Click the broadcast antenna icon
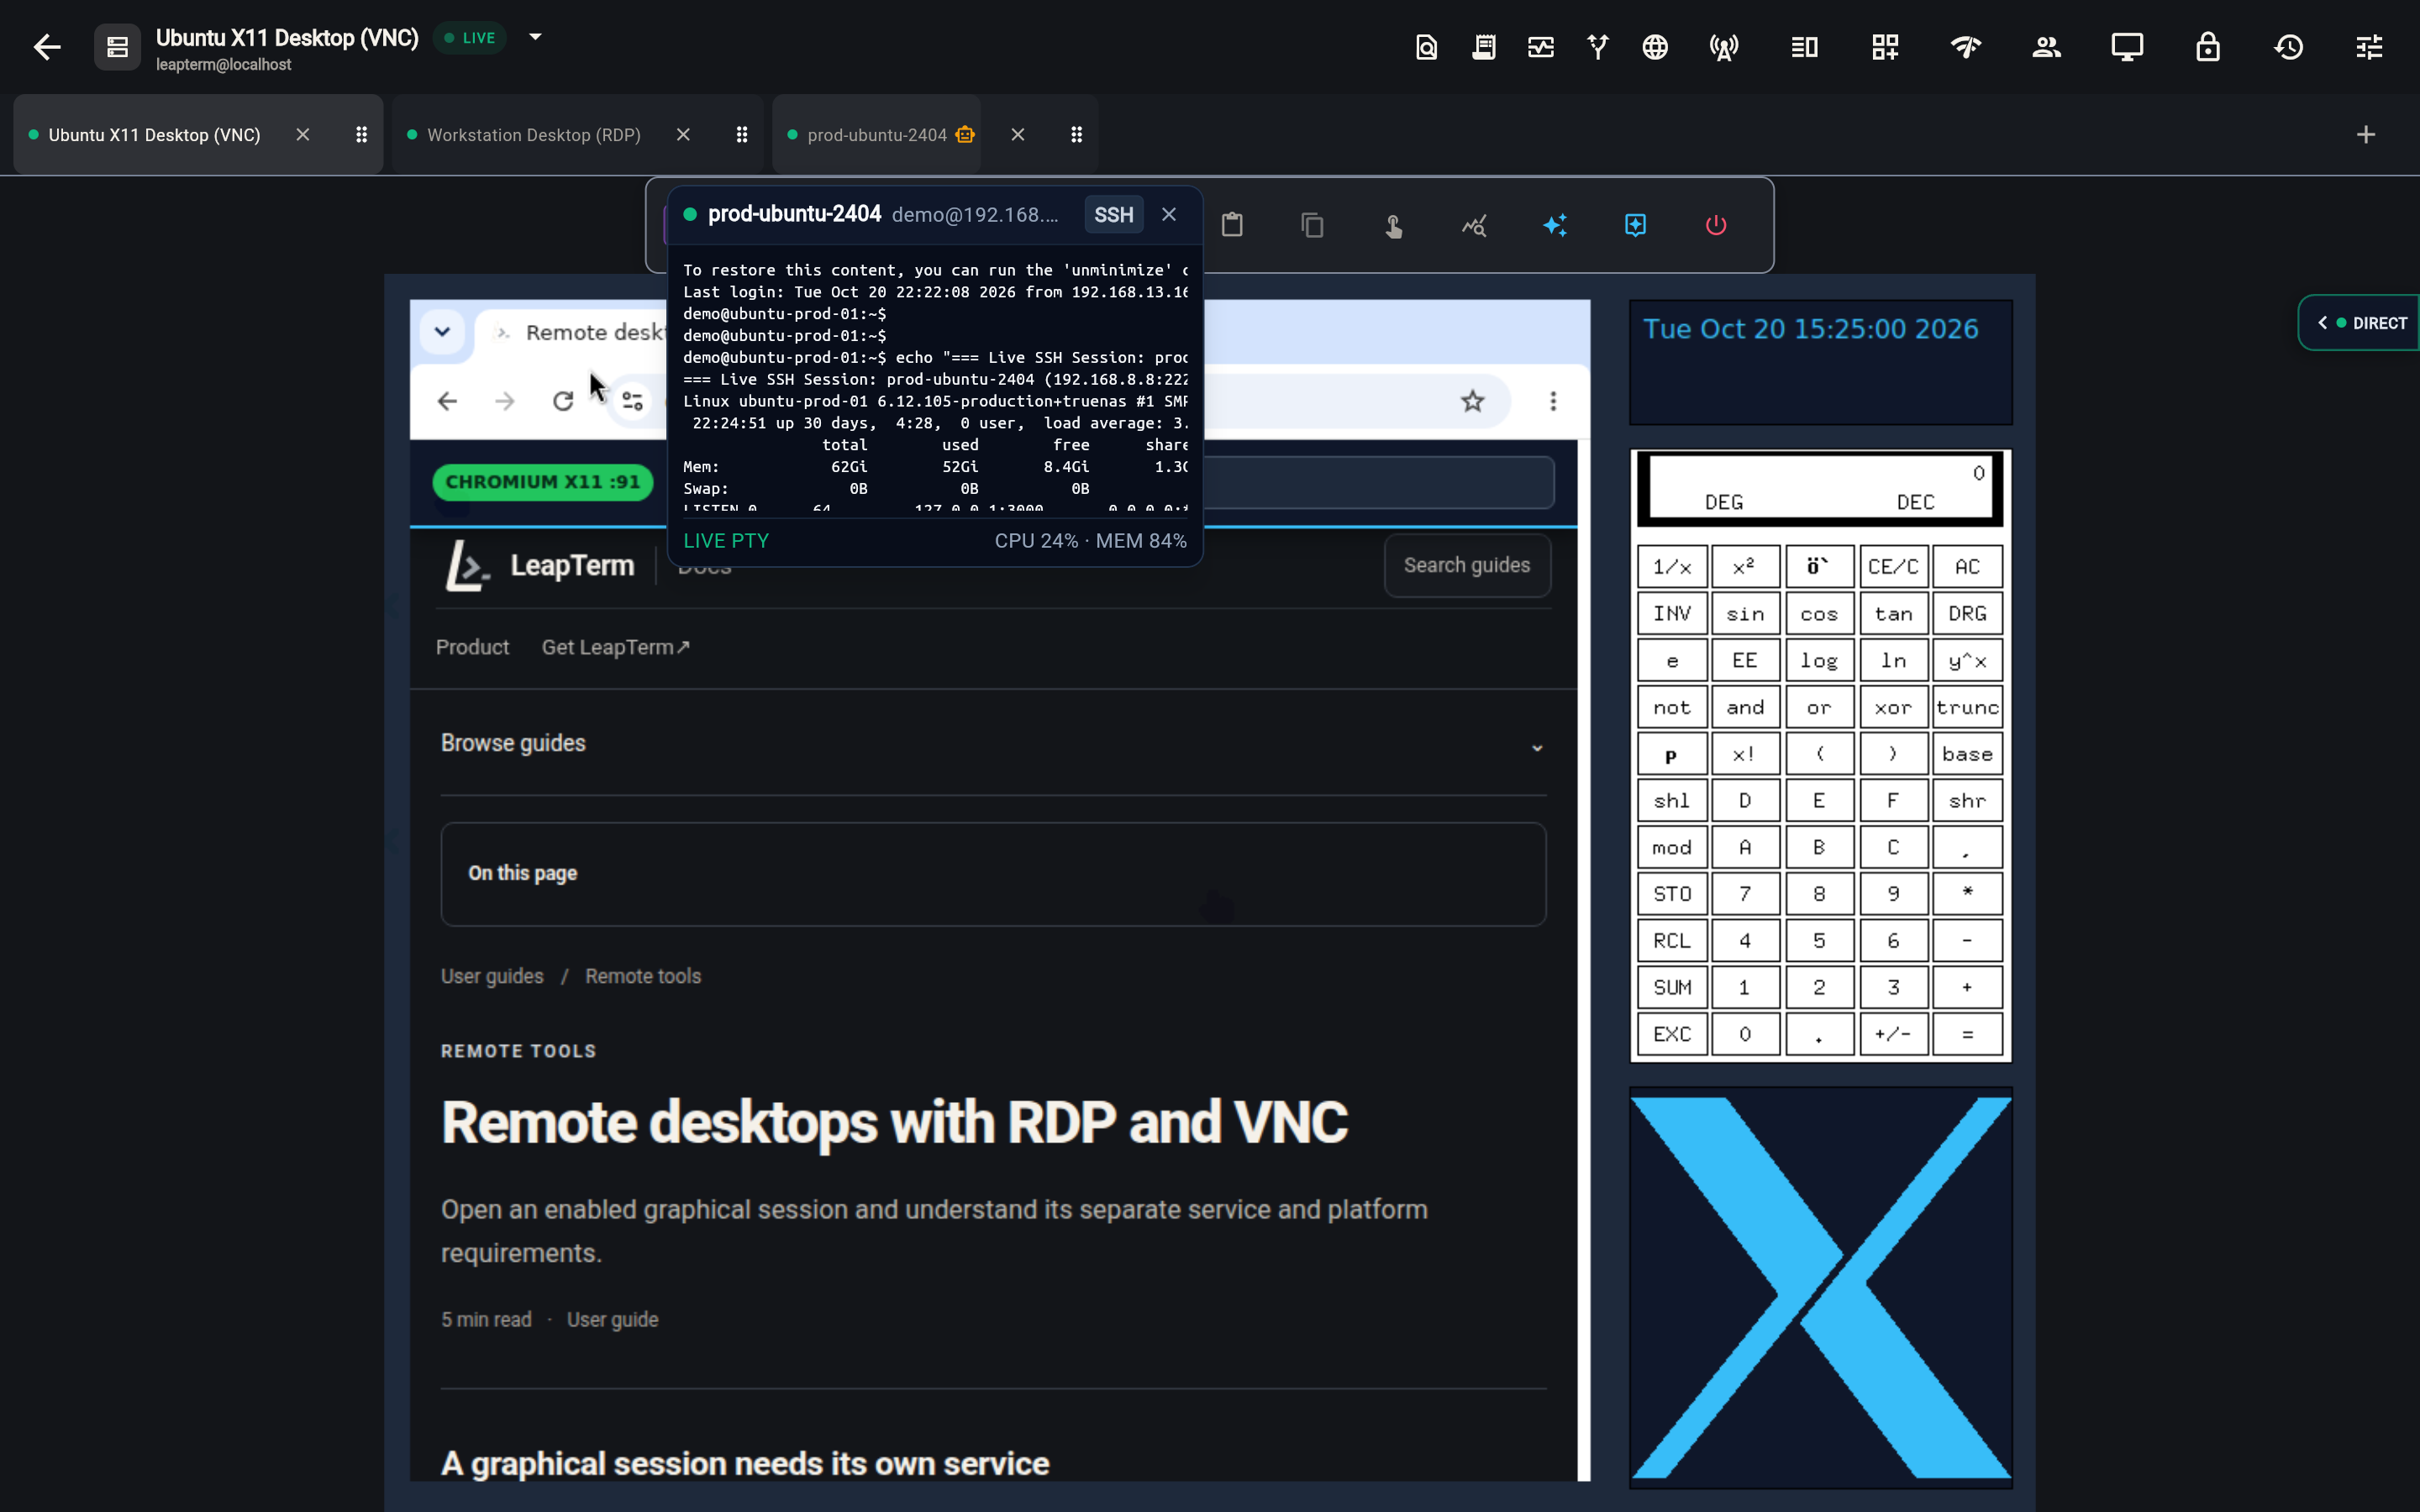Screen dimensions: 2420x1512 [1724, 47]
